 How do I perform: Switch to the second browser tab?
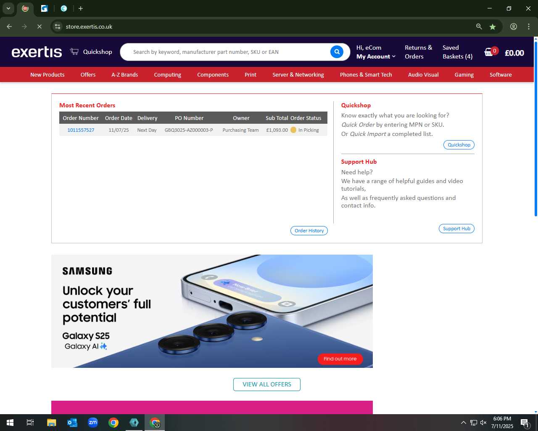click(x=44, y=8)
